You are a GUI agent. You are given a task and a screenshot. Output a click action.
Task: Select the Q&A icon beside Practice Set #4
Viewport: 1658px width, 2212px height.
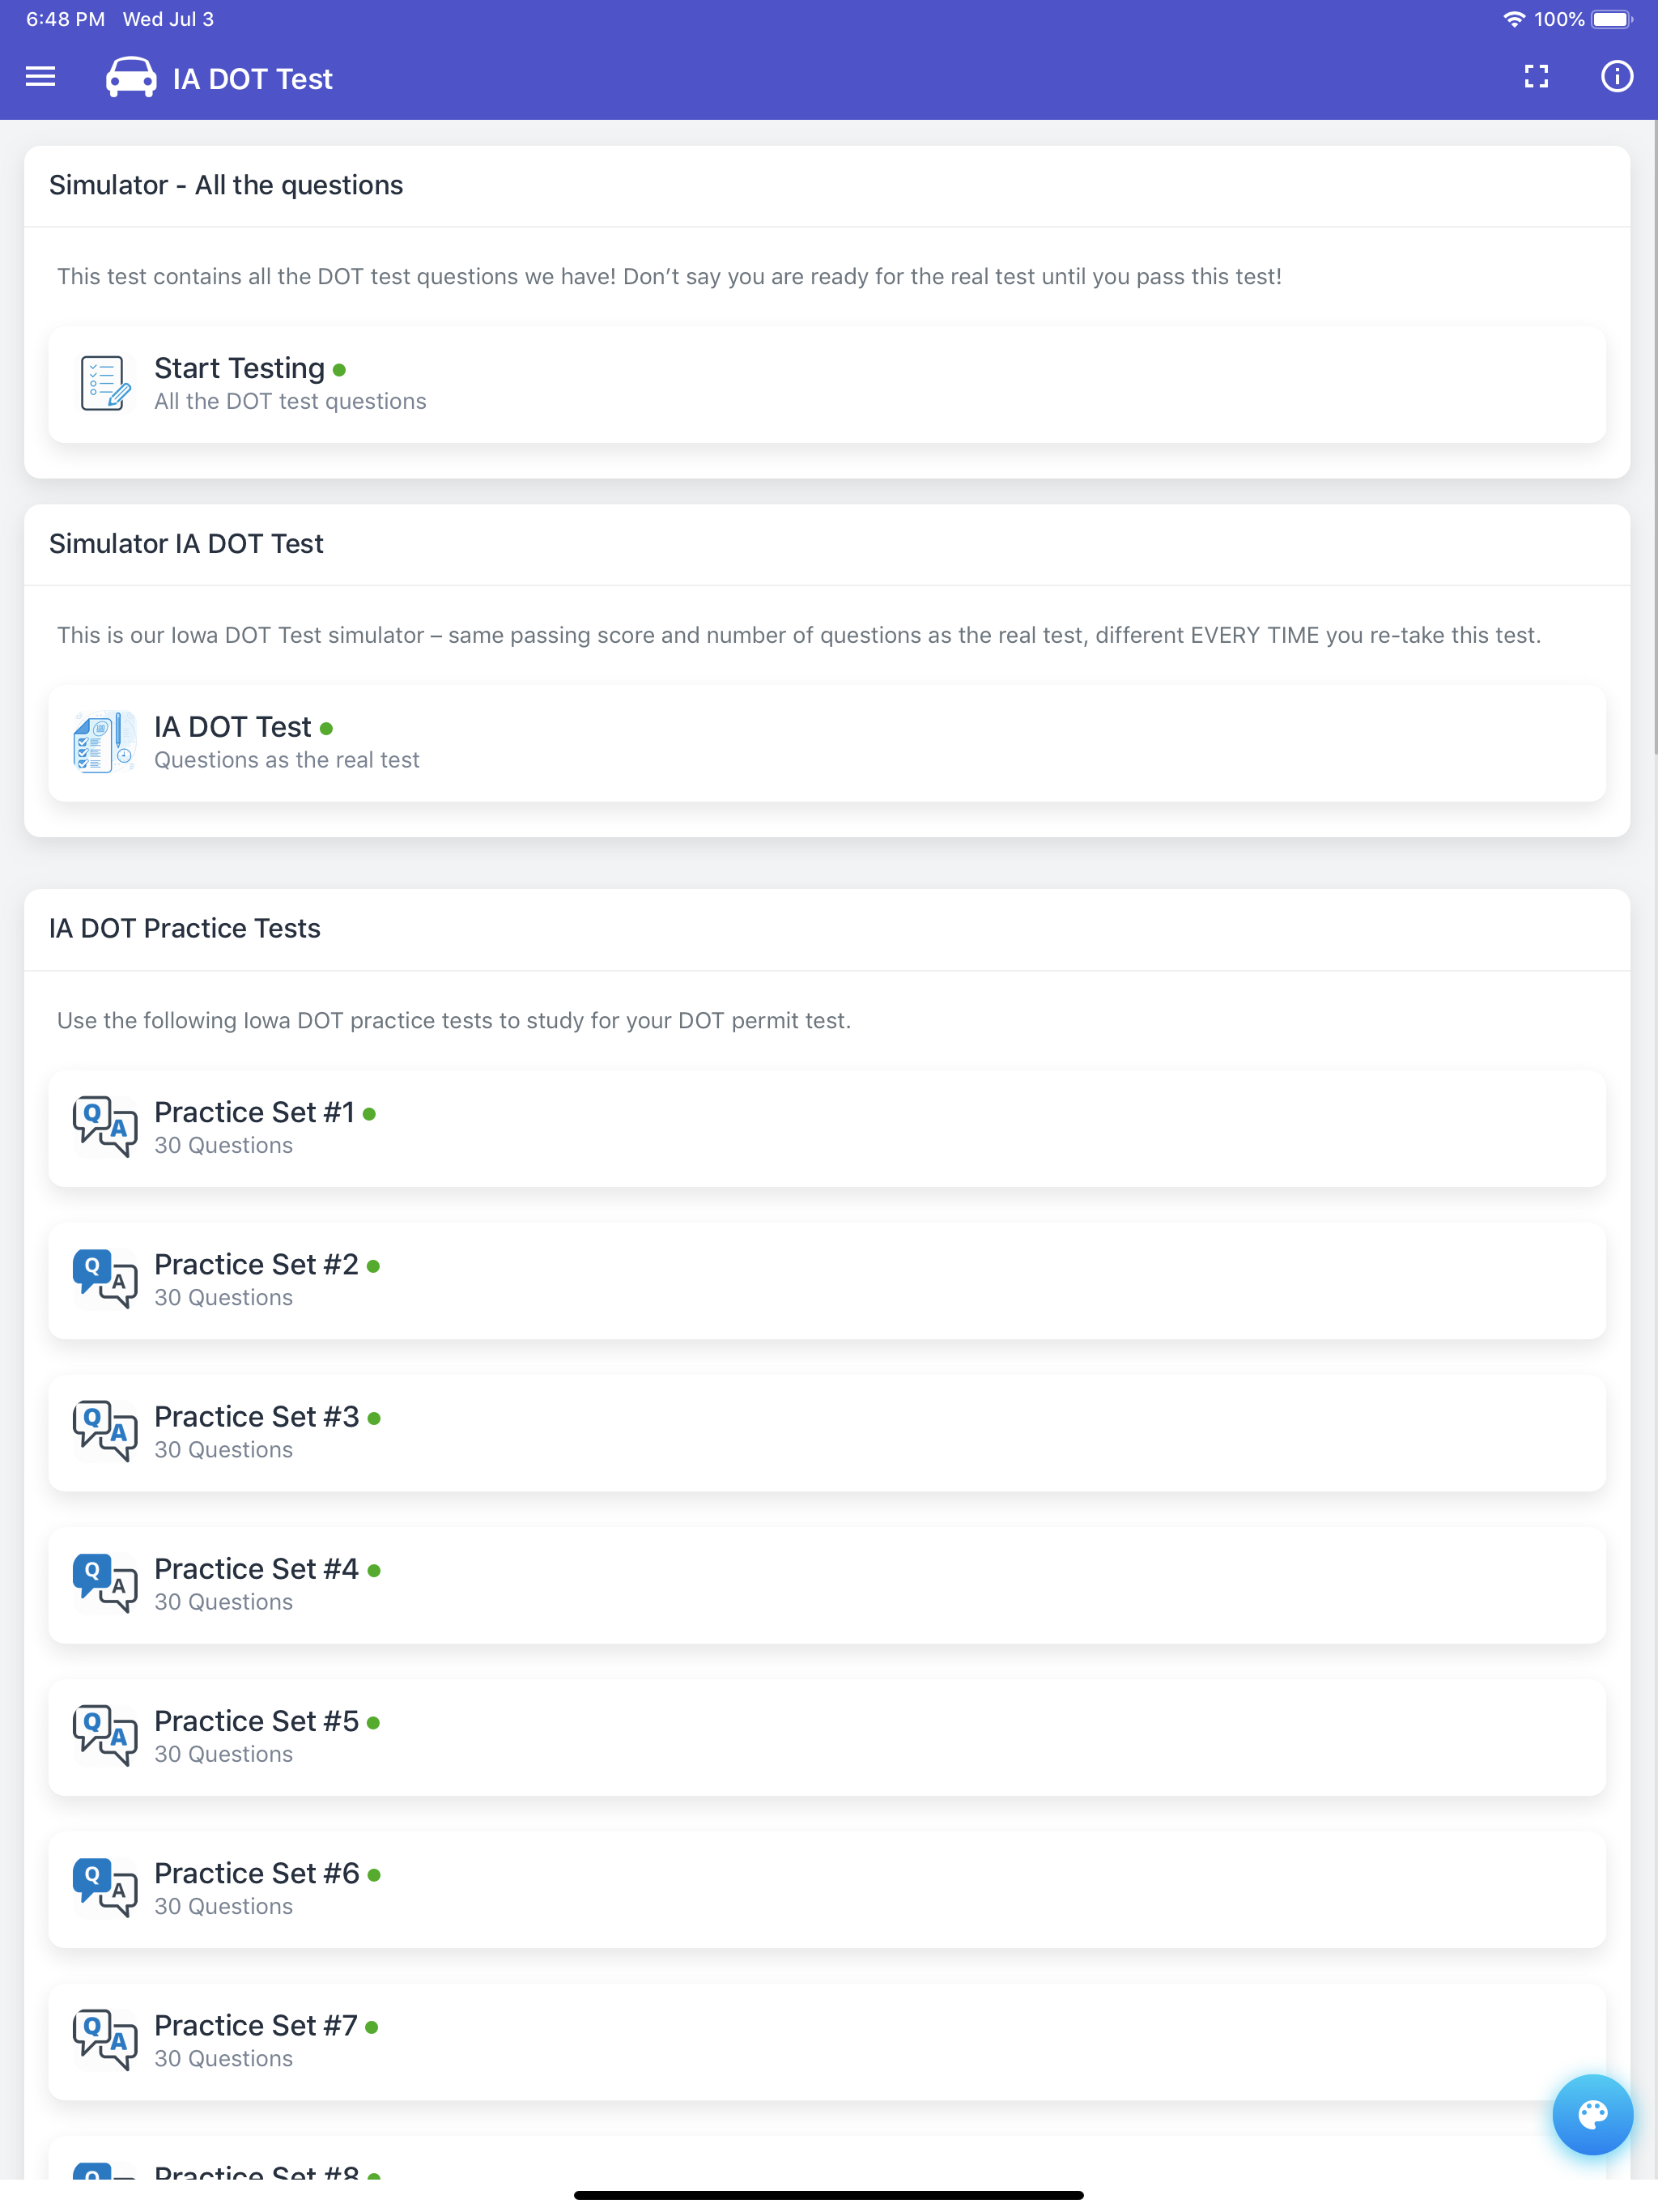[103, 1584]
